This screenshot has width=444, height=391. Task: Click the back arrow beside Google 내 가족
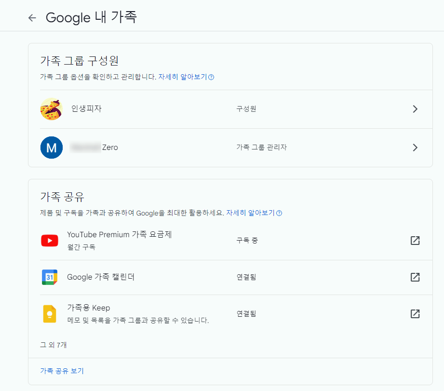click(x=32, y=17)
